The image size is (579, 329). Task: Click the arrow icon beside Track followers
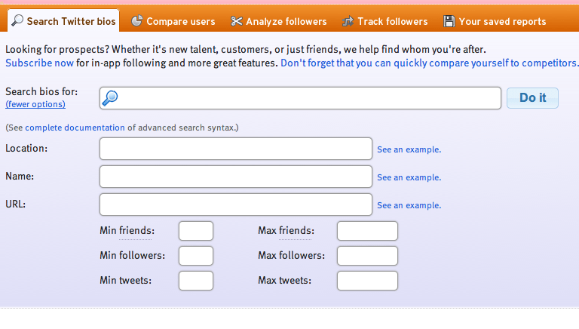click(x=348, y=21)
